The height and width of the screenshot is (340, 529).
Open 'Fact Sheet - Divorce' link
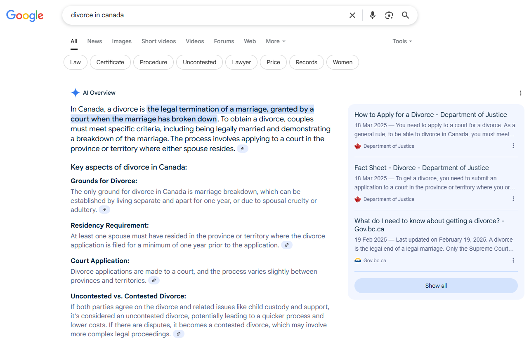(422, 168)
